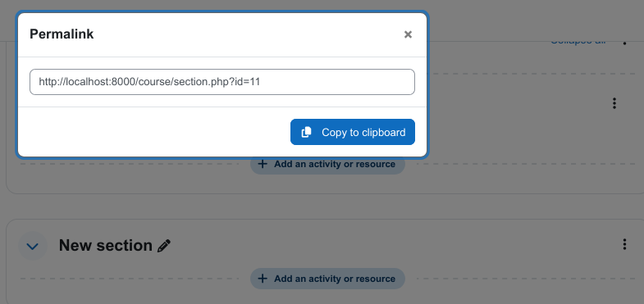Close the Permalink dialog with the X
This screenshot has width=644, height=304.
tap(408, 34)
